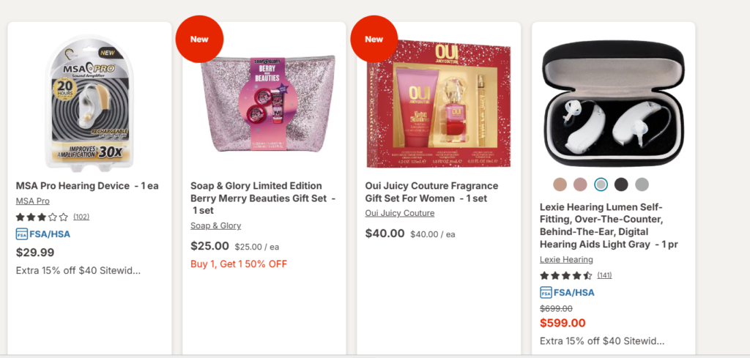The width and height of the screenshot is (750, 358).
Task: View the 141 reviews for Lexie Hearing
Action: pos(604,275)
